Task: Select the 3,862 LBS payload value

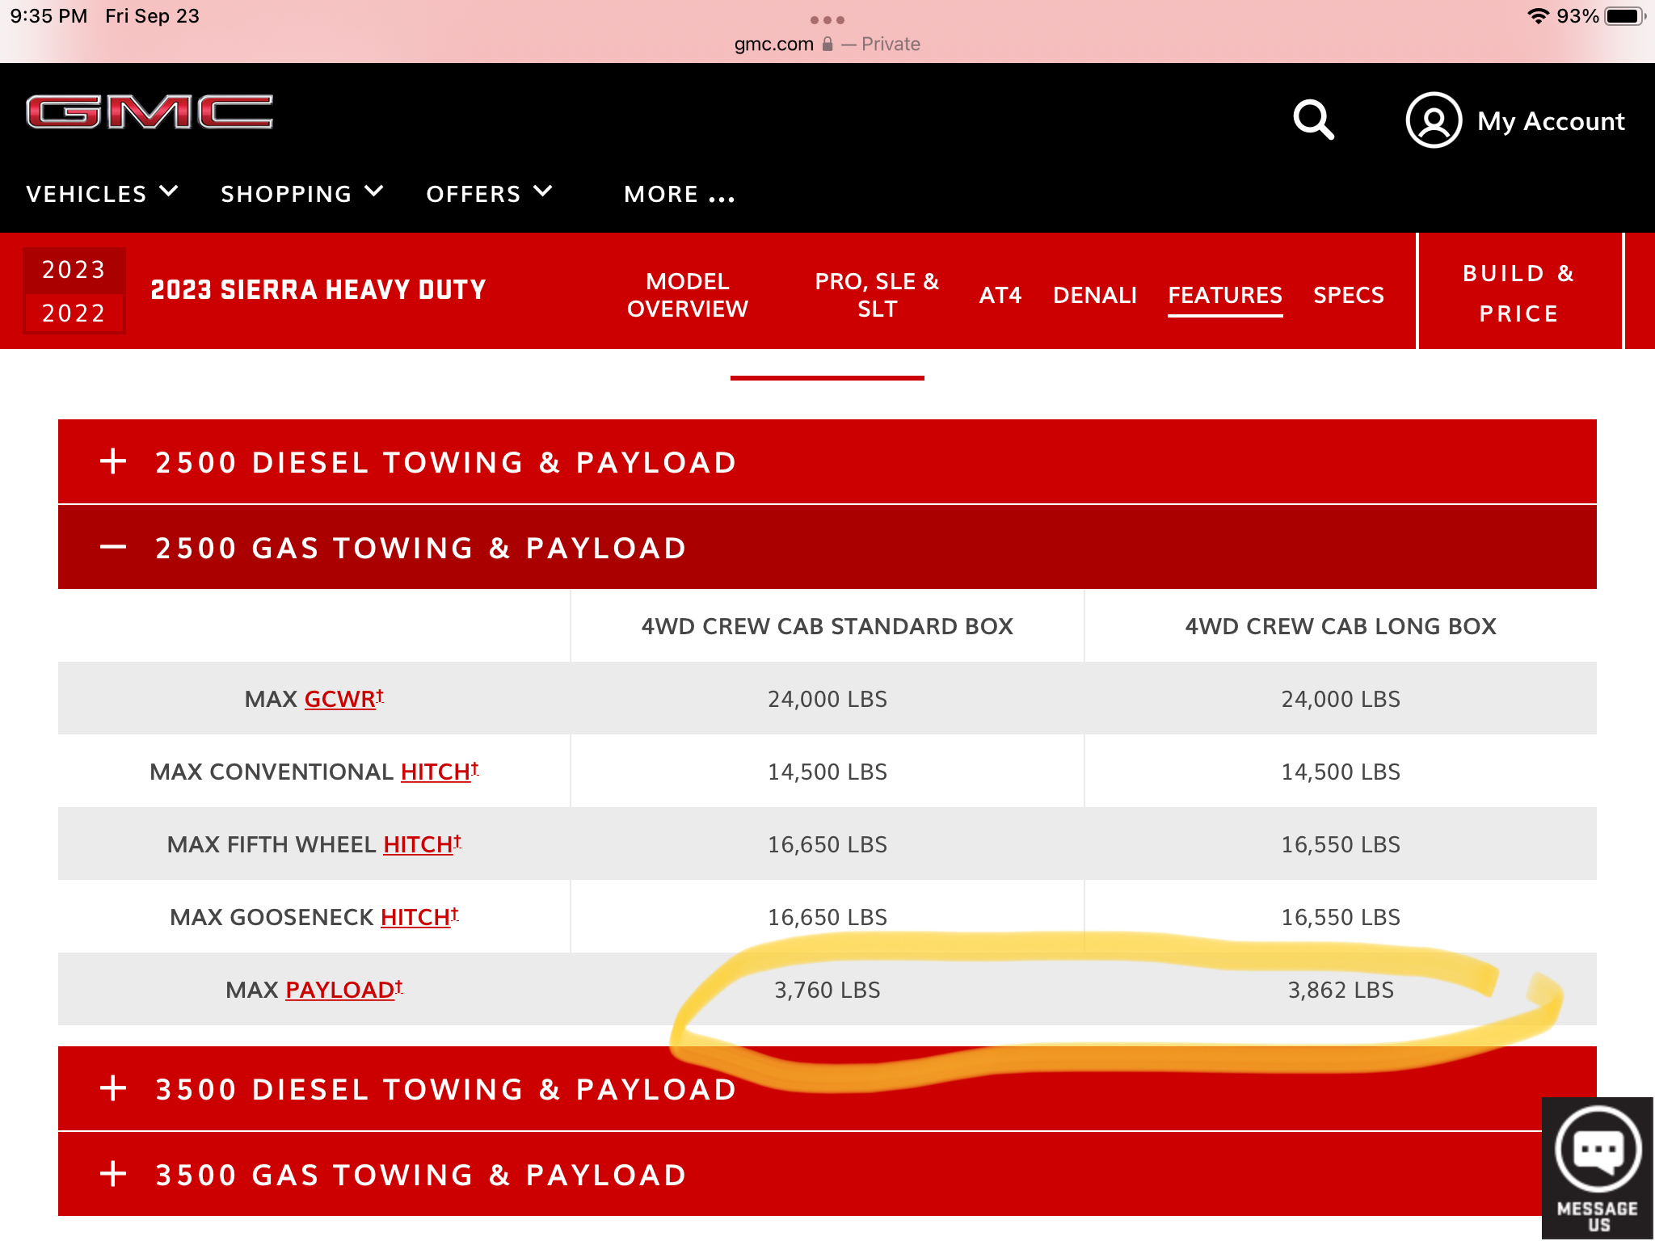Action: pos(1341,990)
